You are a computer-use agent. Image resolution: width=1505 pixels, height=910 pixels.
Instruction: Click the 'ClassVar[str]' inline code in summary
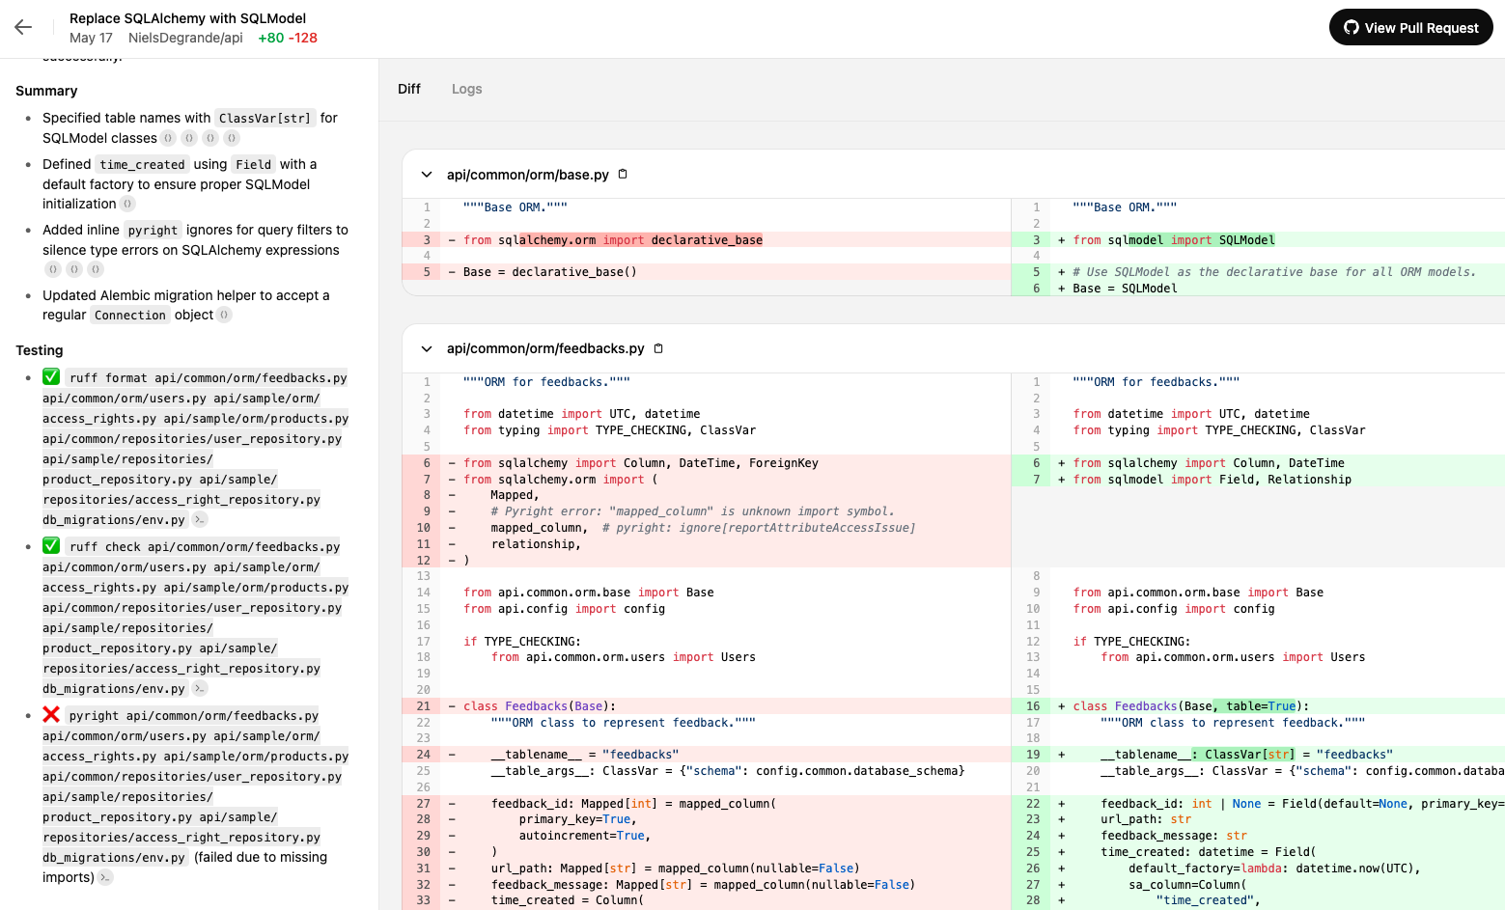click(265, 118)
